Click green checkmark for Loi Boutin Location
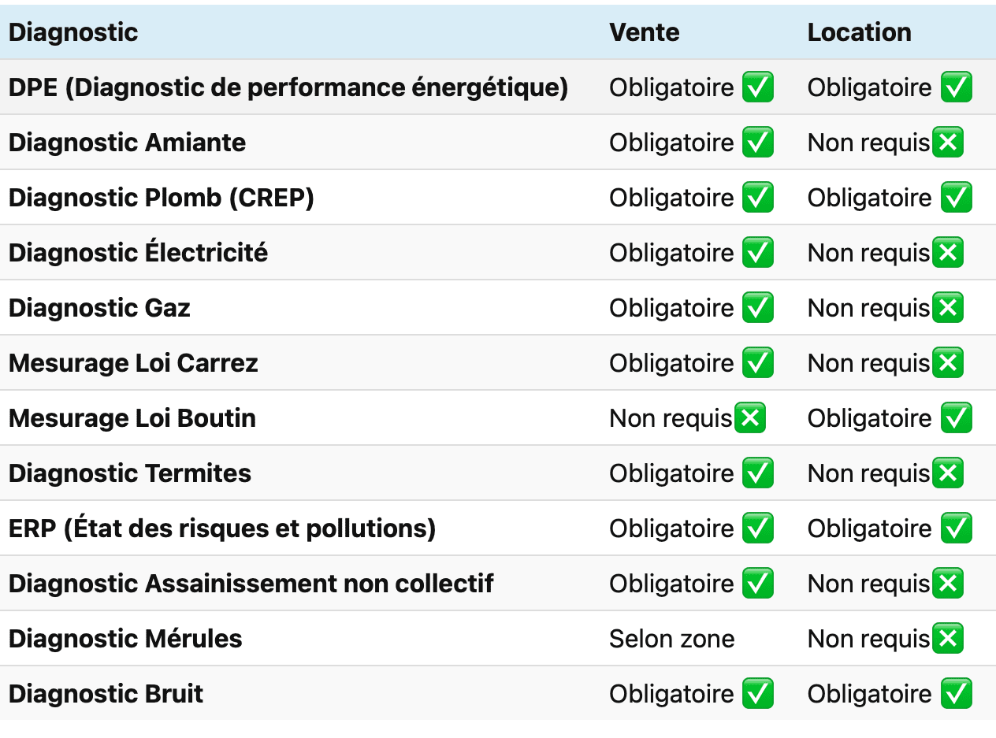This screenshot has height=738, width=996. tap(957, 418)
